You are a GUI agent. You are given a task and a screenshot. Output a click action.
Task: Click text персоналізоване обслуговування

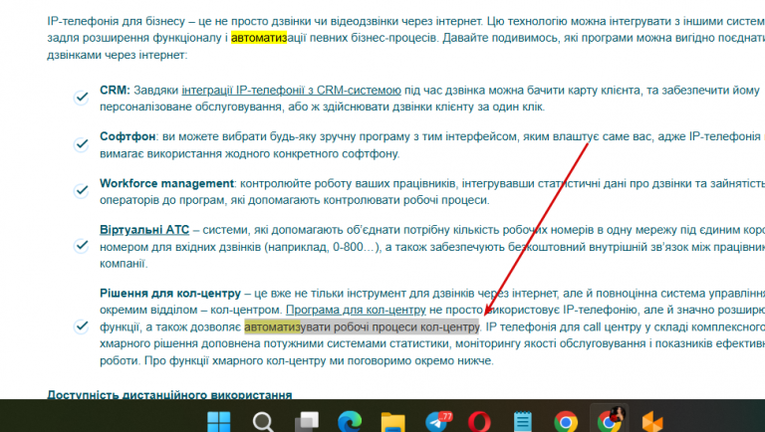(190, 107)
